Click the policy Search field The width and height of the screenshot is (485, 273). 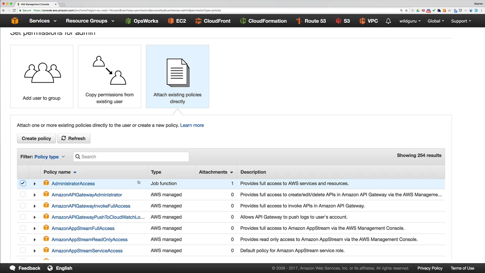point(133,157)
